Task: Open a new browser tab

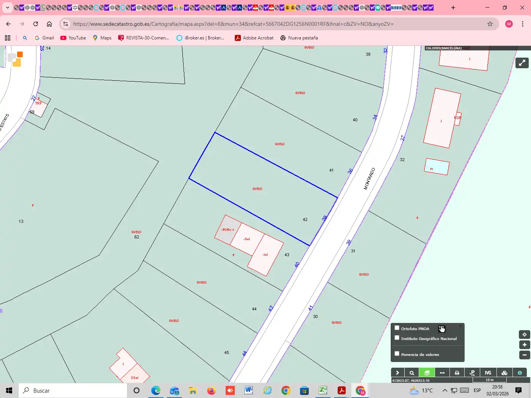Action: (x=453, y=8)
